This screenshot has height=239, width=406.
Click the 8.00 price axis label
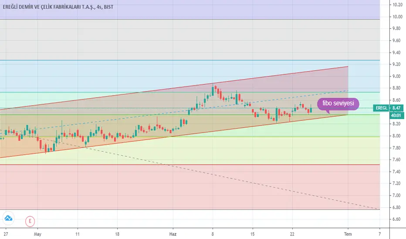pyautogui.click(x=397, y=136)
